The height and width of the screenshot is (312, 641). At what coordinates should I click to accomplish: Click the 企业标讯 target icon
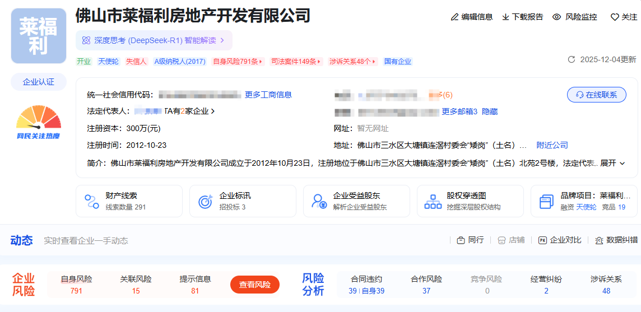click(x=205, y=201)
